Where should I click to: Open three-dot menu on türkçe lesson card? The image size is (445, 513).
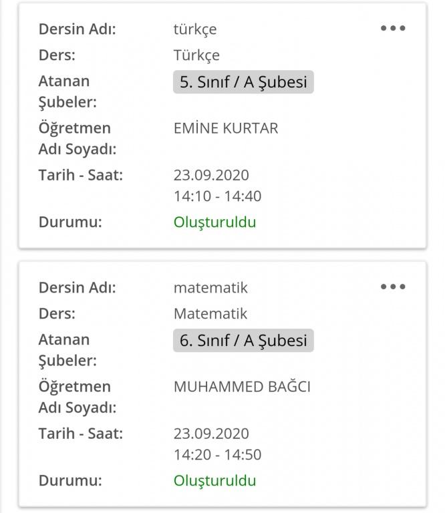pos(393,29)
